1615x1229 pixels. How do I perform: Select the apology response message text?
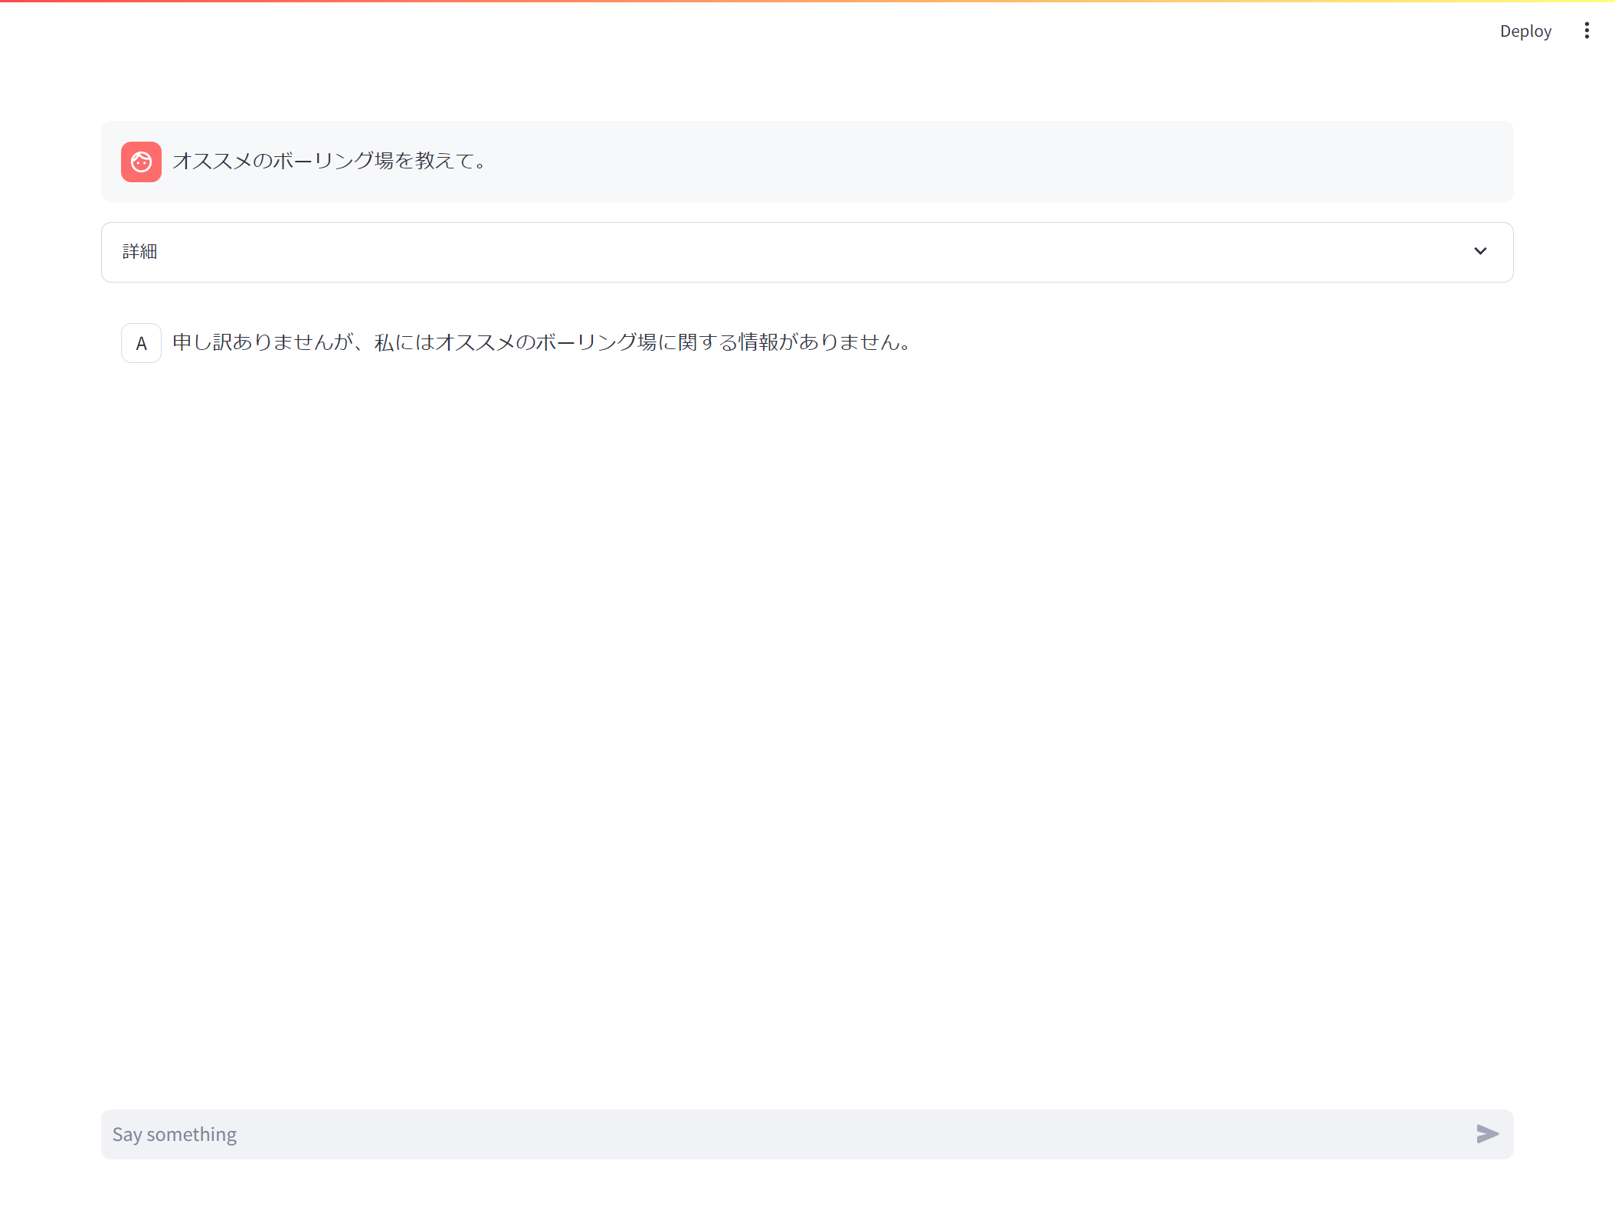(x=540, y=343)
